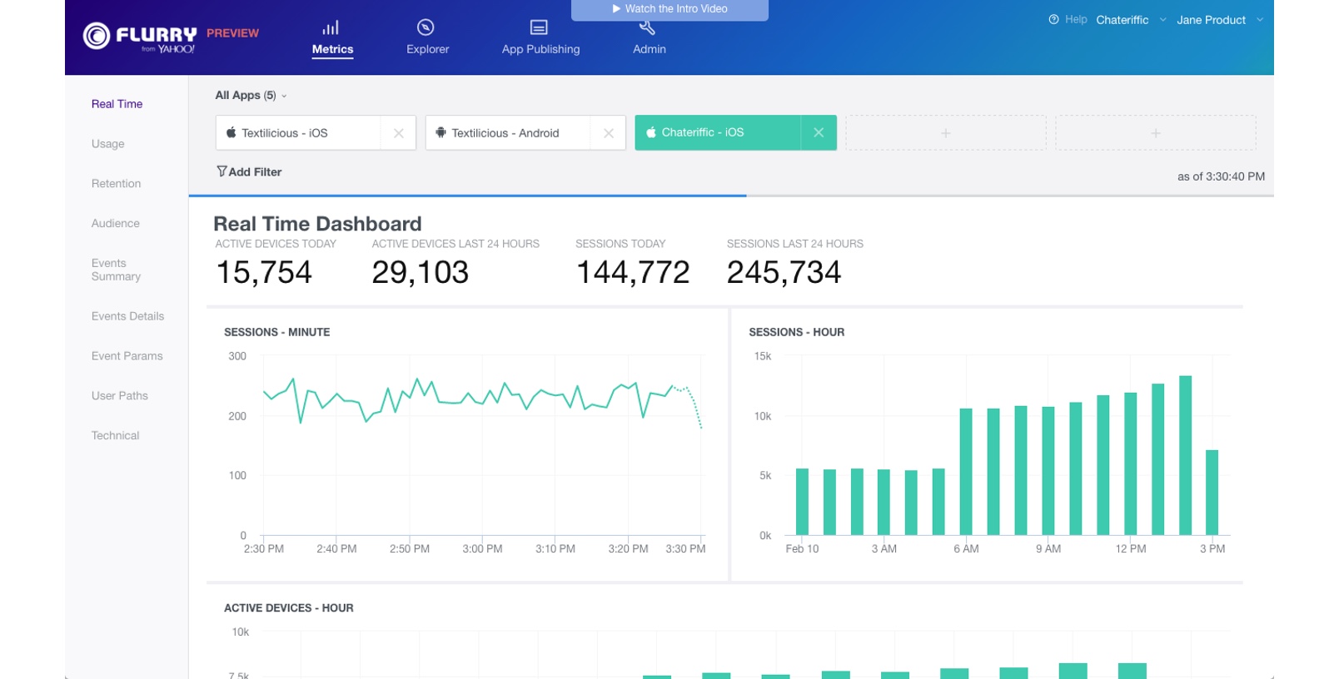Click the play icon for Intro Video
This screenshot has height=679, width=1339.
[x=616, y=9]
